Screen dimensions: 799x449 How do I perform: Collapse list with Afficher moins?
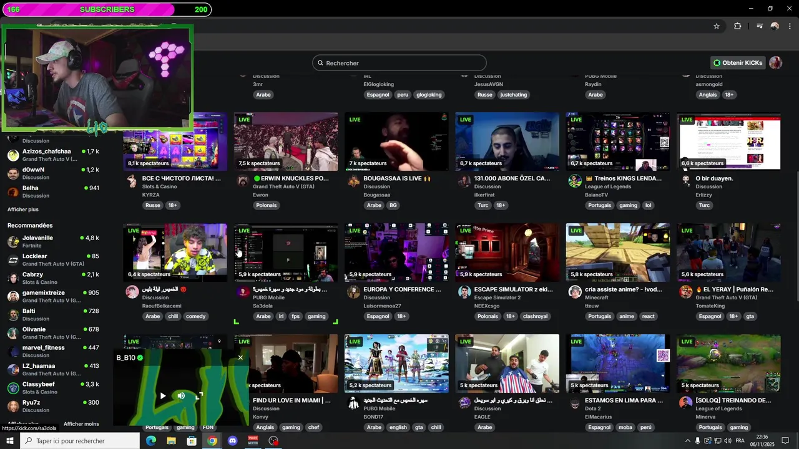81,424
